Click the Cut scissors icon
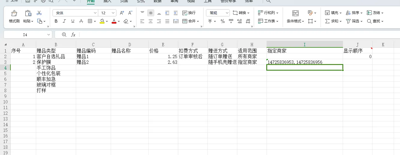 coord(39,13)
